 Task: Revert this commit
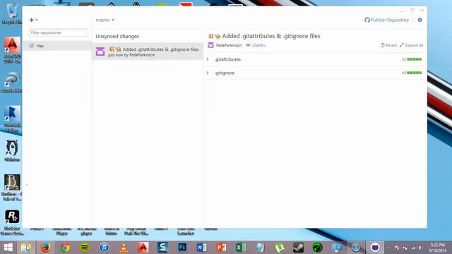[388, 45]
